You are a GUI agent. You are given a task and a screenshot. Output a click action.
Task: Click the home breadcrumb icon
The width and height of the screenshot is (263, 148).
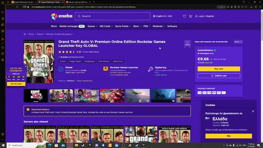tap(25, 34)
